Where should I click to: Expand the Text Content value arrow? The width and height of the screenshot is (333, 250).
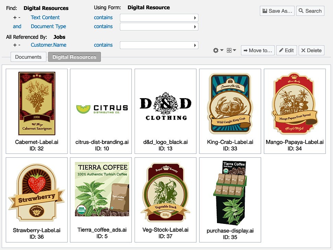pos(195,18)
